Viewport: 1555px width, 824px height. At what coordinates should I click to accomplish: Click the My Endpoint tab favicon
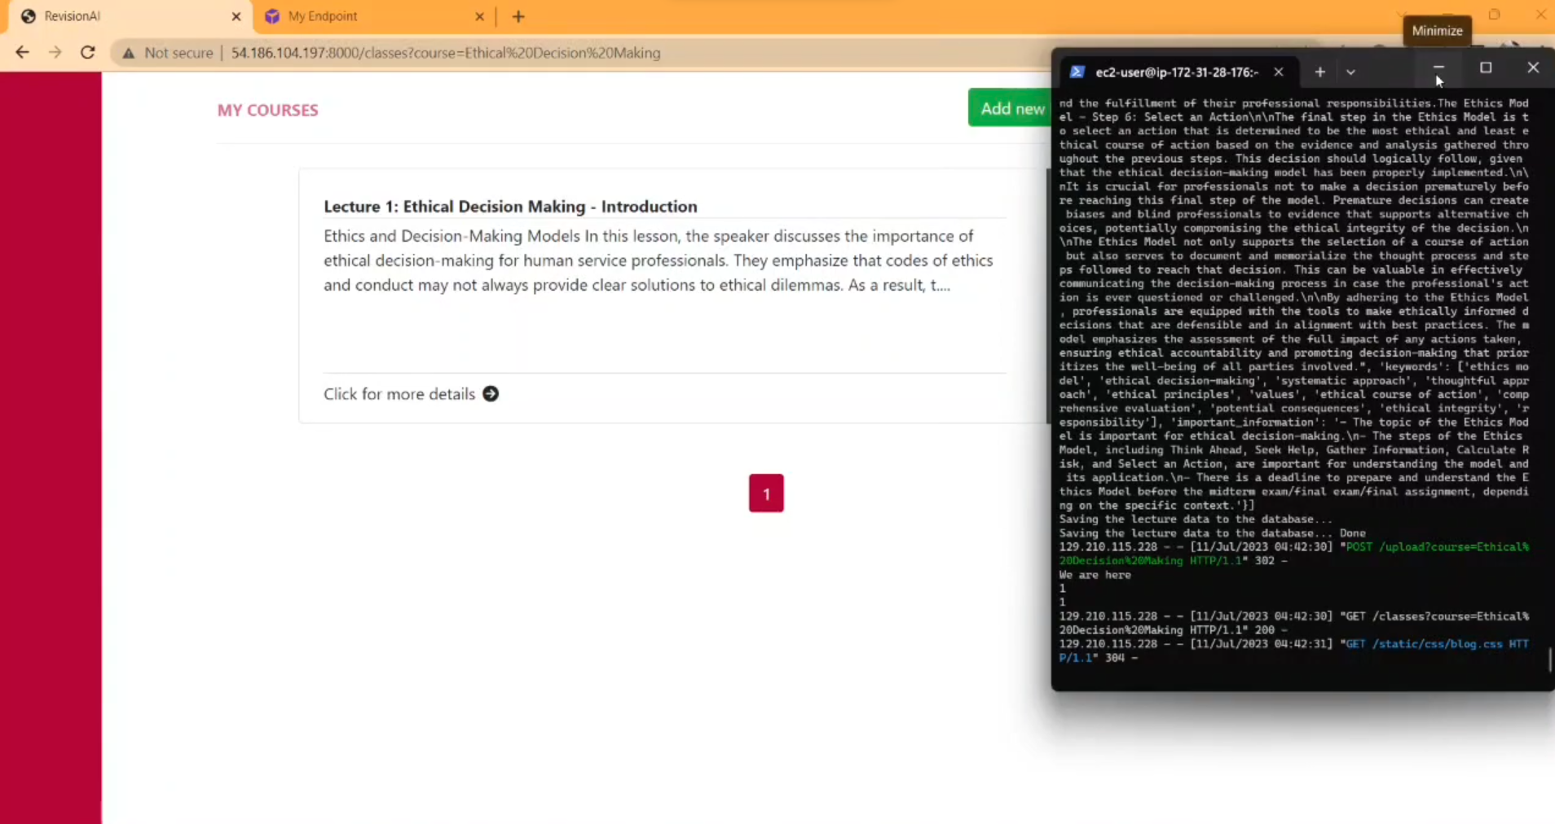272,16
